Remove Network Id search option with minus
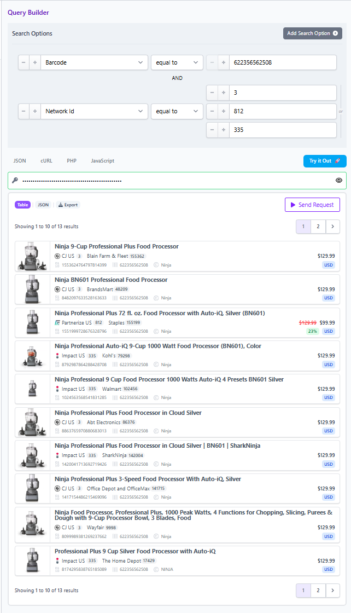The image size is (351, 613). [24, 112]
